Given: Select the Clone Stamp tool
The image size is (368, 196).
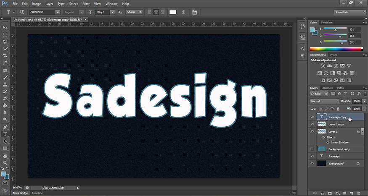Looking at the screenshot, I should (x=5, y=84).
